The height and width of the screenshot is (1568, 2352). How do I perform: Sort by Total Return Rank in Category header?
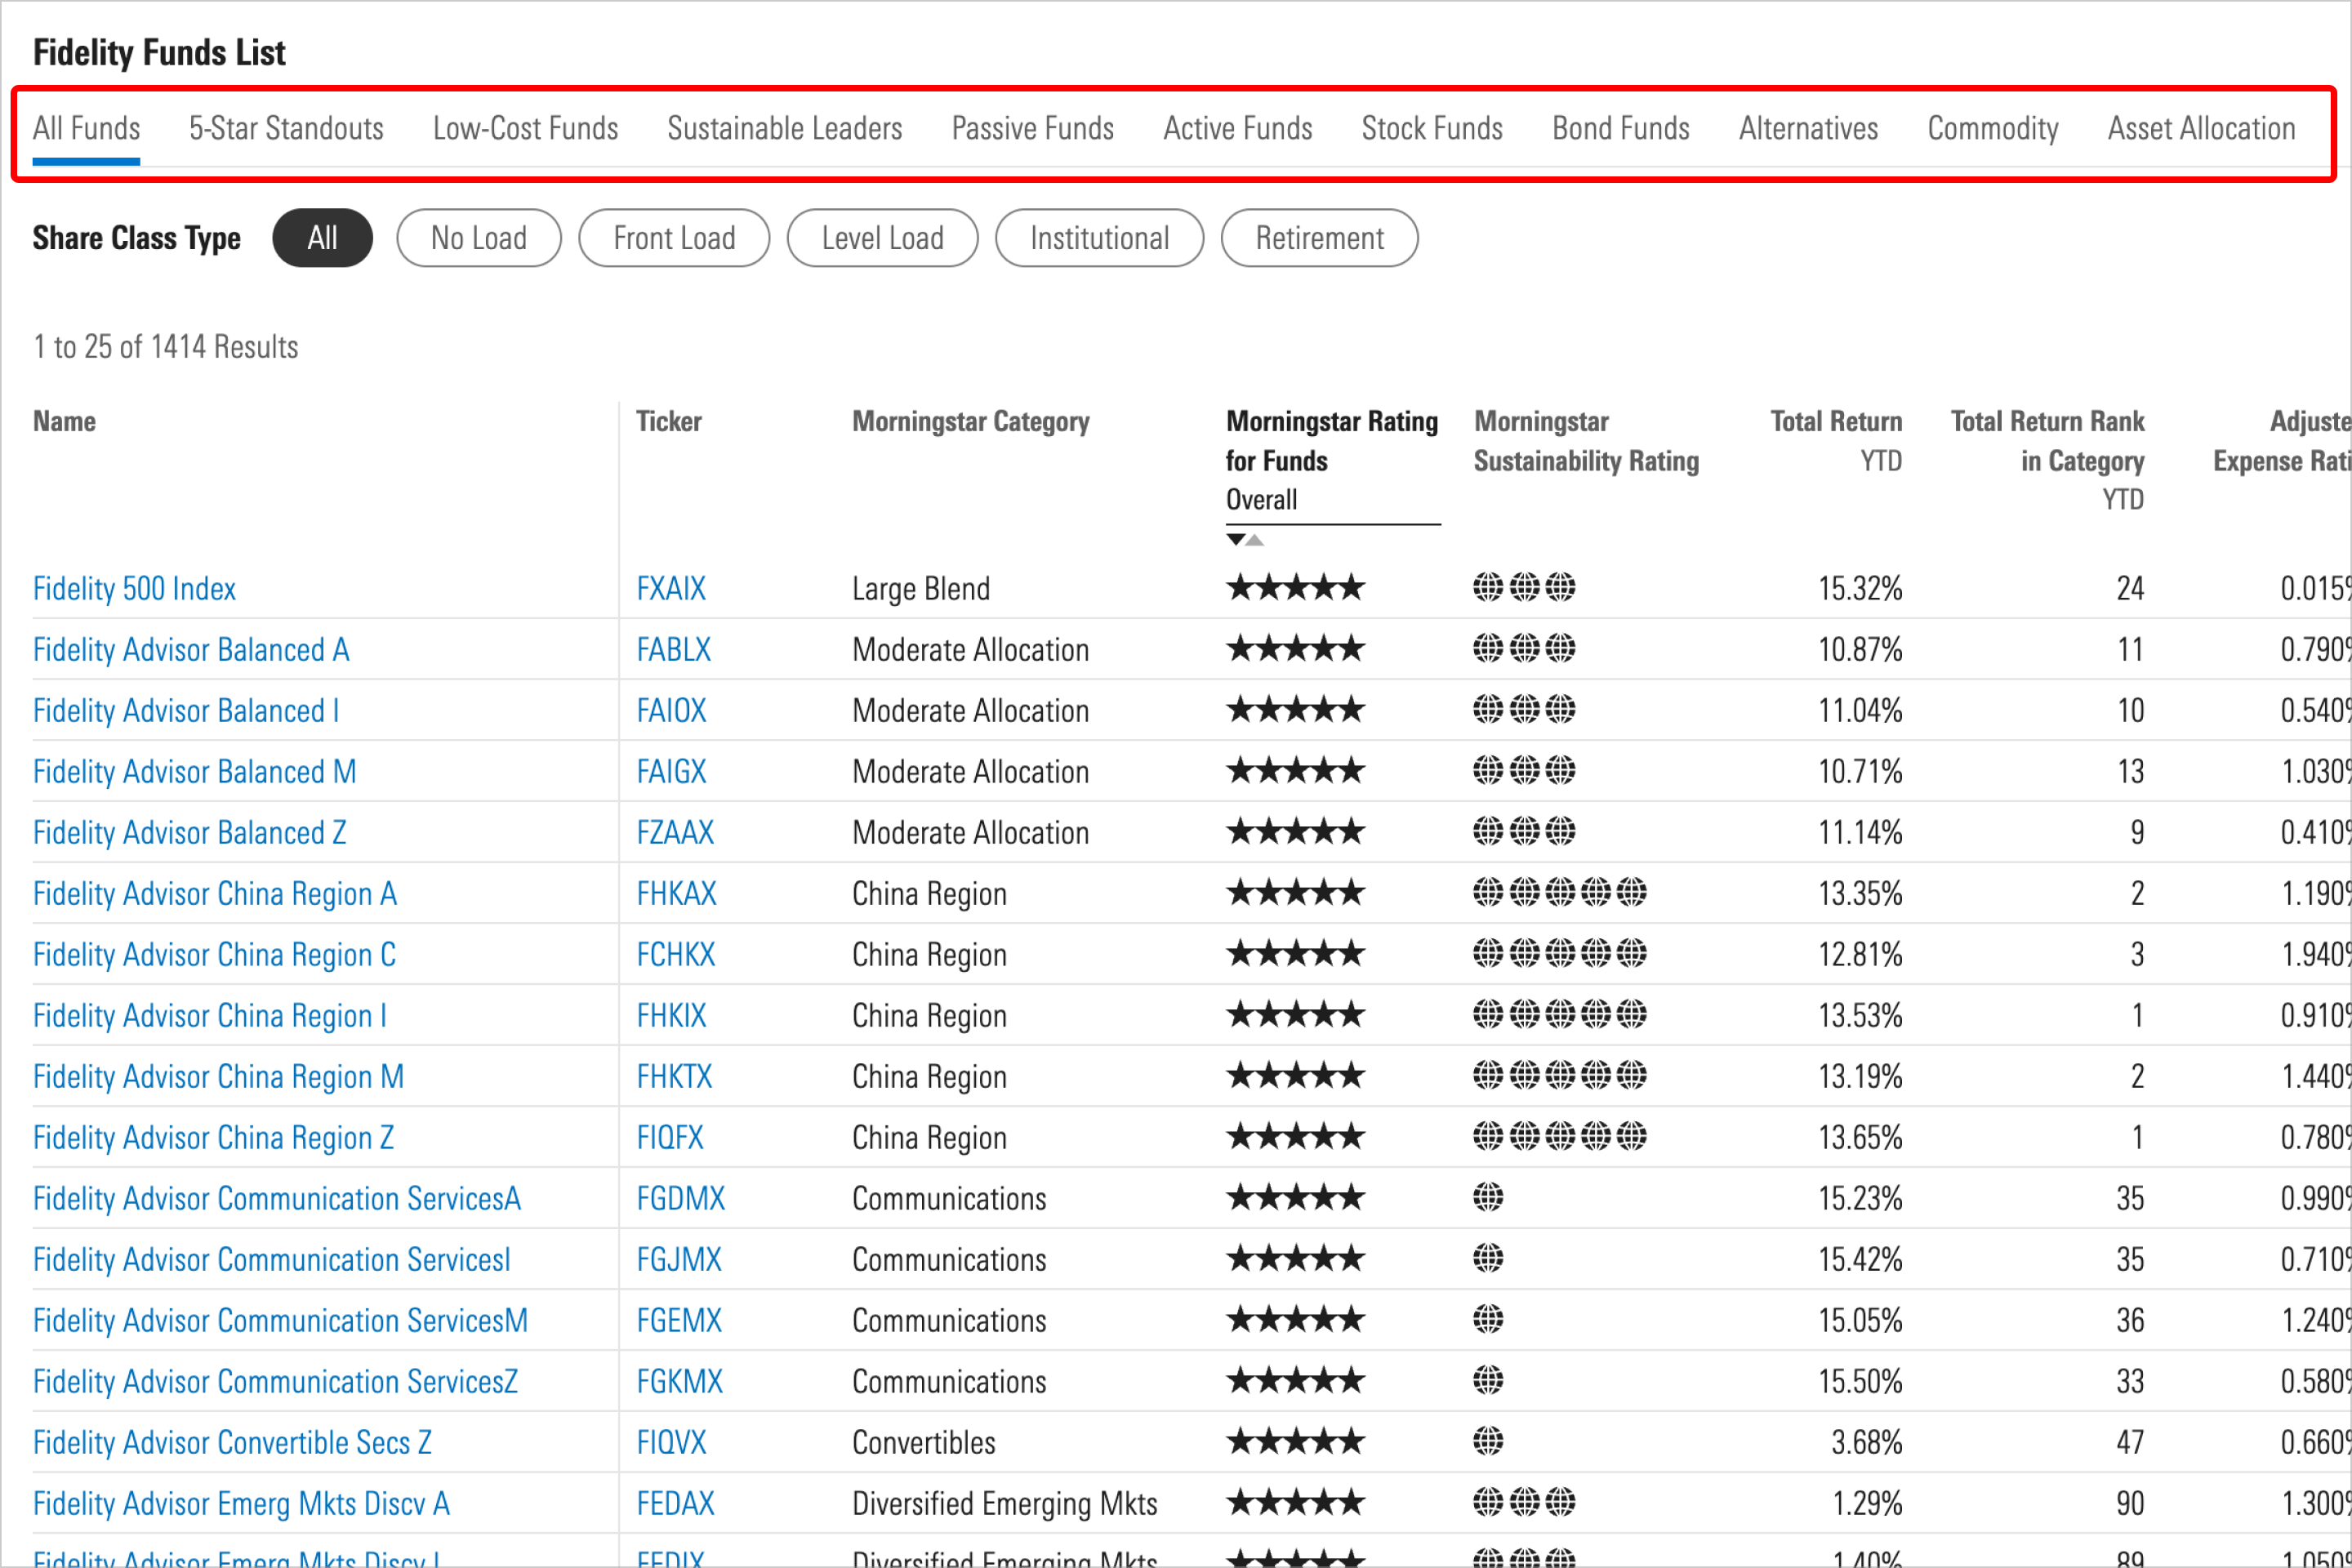click(2047, 460)
